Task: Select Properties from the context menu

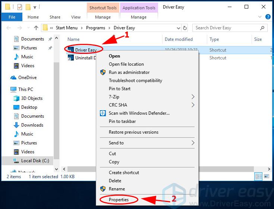Action: pyautogui.click(x=119, y=200)
